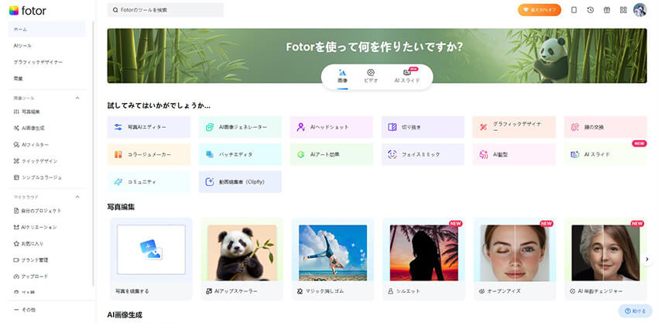Click the 写真を編集する upload thumbnail
This screenshot has width=658, height=323.
tap(151, 249)
